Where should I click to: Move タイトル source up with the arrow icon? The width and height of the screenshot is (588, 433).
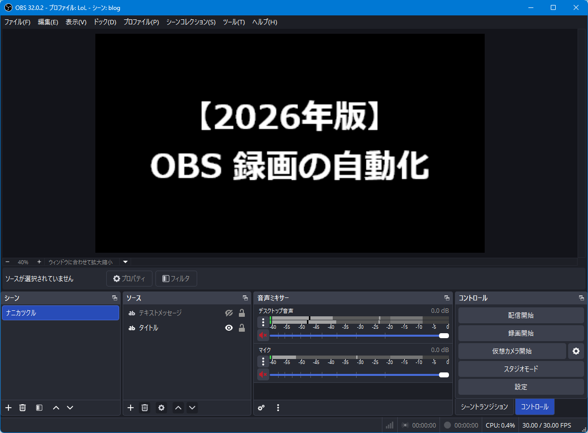coord(178,408)
